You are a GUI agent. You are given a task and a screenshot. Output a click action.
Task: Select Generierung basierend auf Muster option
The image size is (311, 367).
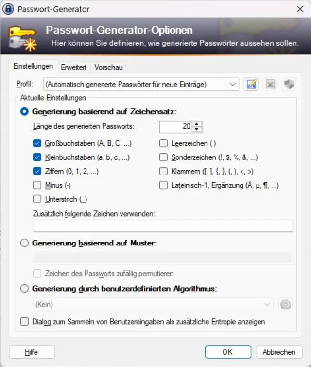point(24,243)
